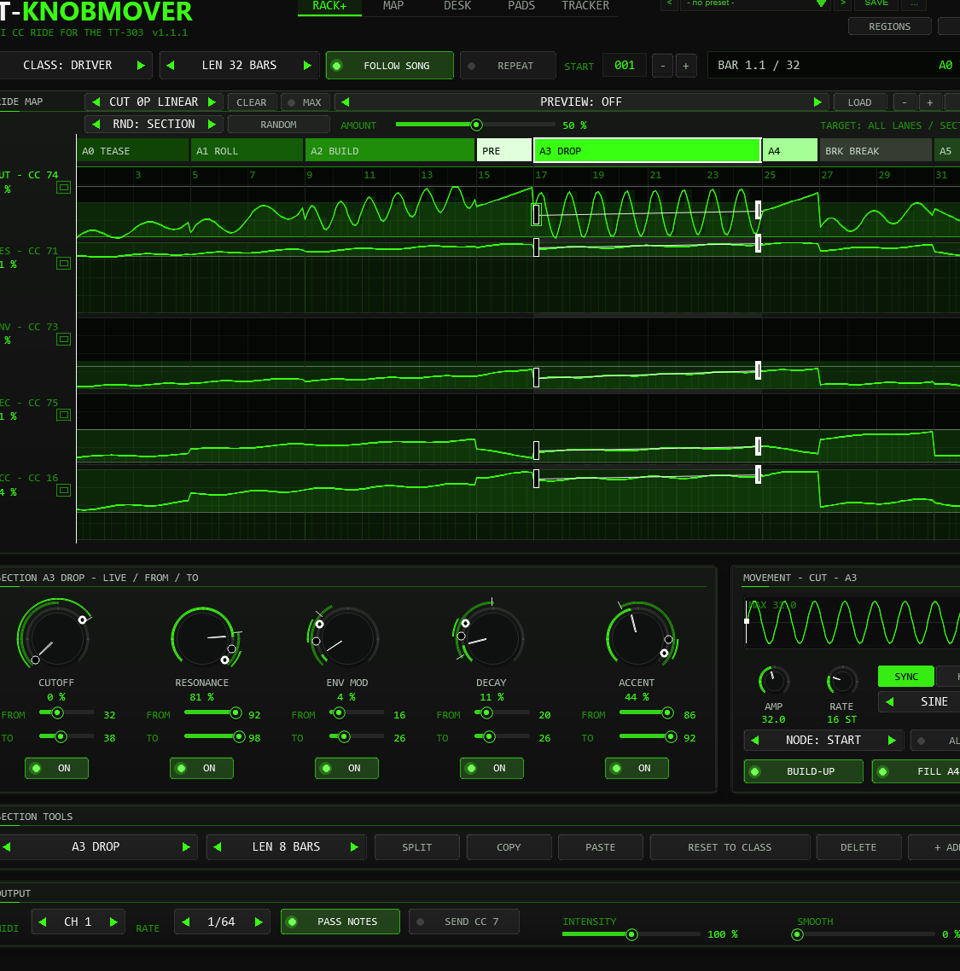Decrease output rate from 1/64
The height and width of the screenshot is (971, 960).
[185, 922]
